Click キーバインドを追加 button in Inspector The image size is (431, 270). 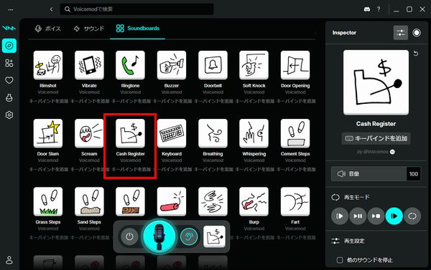pos(376,138)
